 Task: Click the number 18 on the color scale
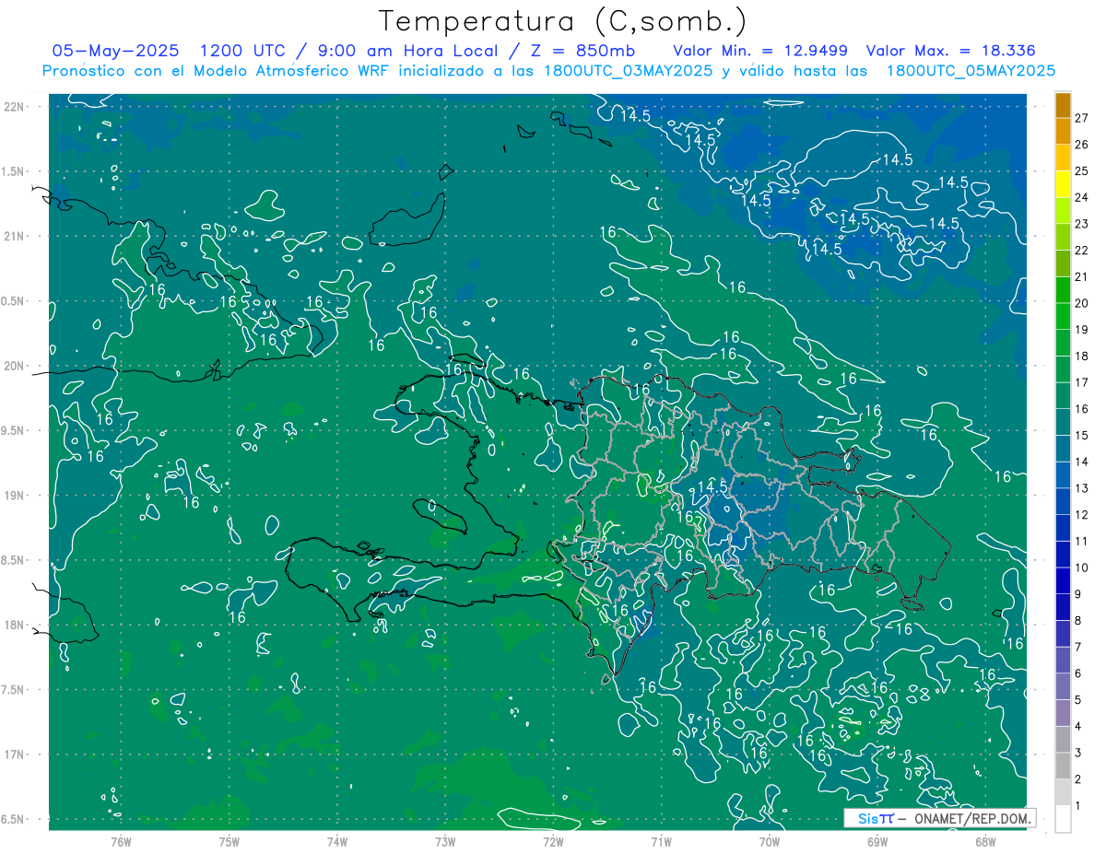pos(1082,356)
